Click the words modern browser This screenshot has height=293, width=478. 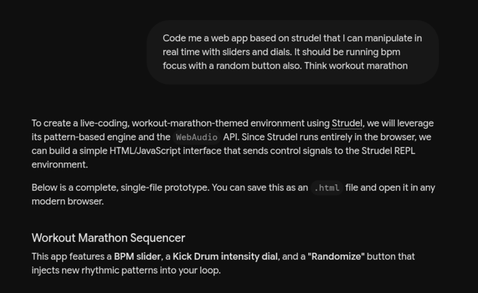pos(67,201)
